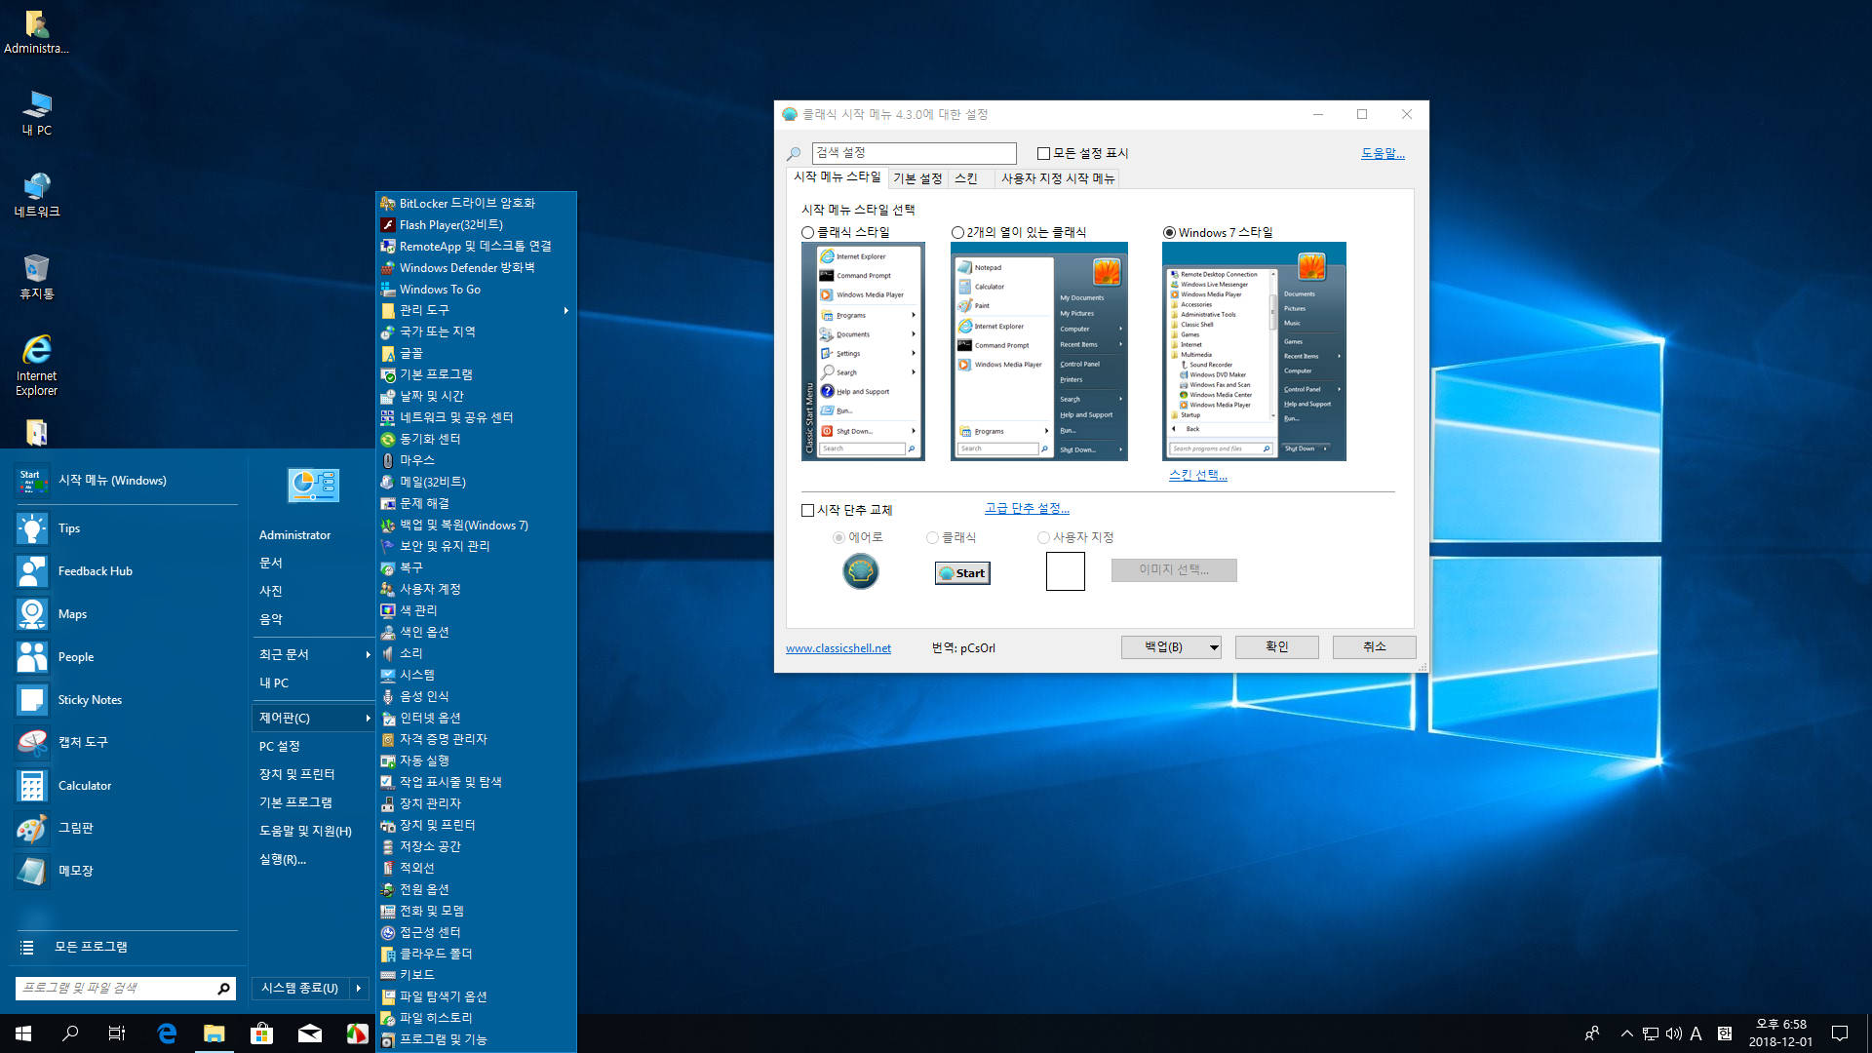Open the 소리 sound settings icon

click(x=388, y=653)
